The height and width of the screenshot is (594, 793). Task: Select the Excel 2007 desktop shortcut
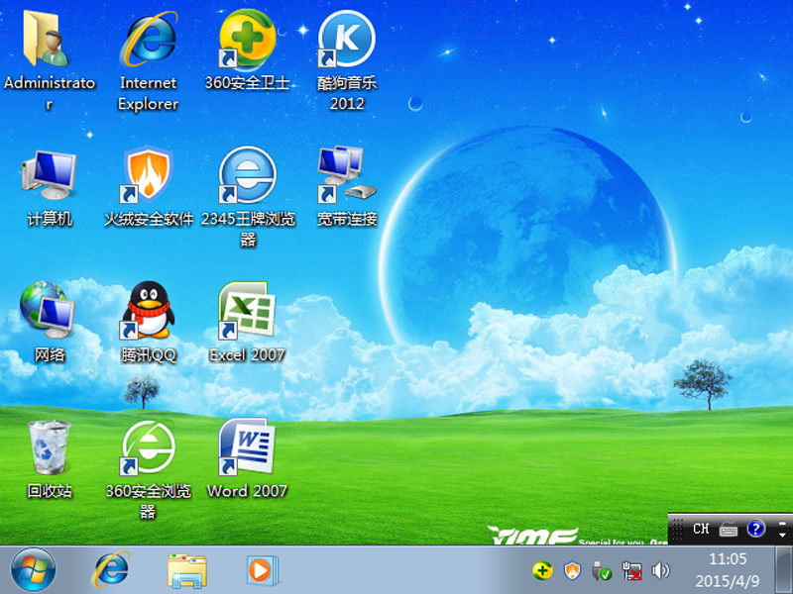[x=247, y=311]
